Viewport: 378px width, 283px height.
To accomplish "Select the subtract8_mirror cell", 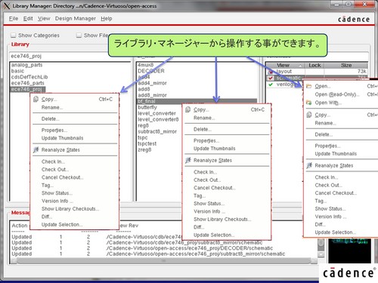I will click(x=157, y=131).
